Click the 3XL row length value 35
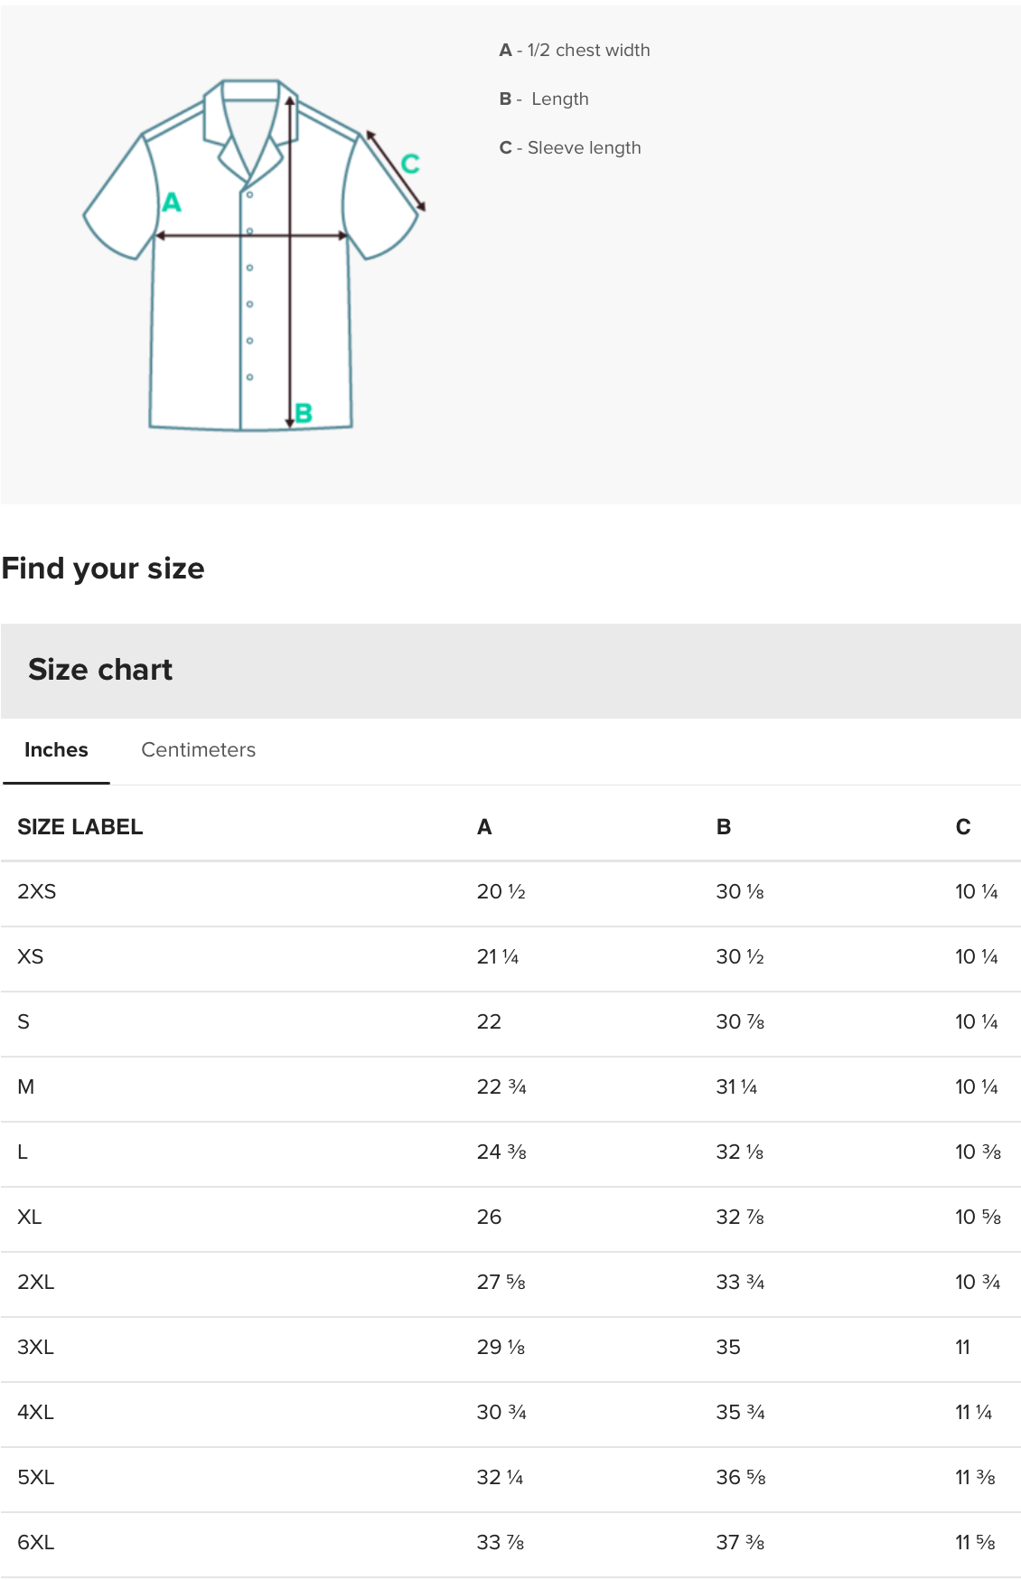Screen dimensions: 1021x1580 728,1348
